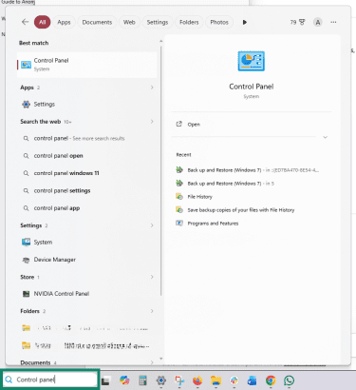
Task: Expand the Apps results section
Action: tap(152, 88)
